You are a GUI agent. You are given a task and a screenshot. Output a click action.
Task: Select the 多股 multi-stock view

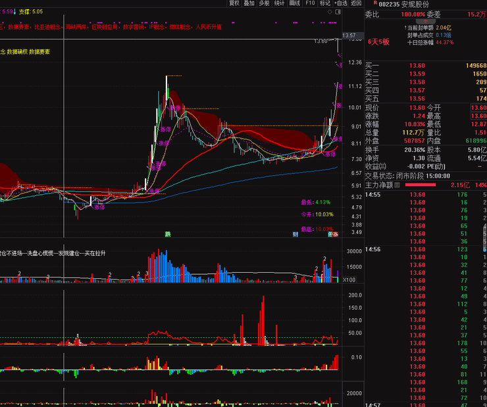[265, 3]
